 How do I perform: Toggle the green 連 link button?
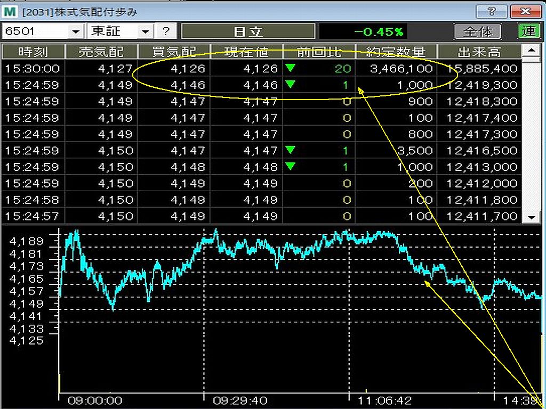(x=528, y=31)
